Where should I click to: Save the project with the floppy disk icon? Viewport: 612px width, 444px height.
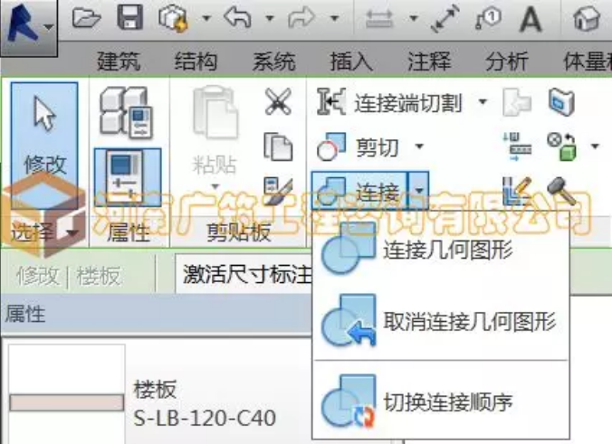pos(130,17)
